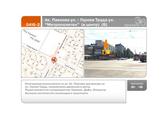
Task: Click Героев Труда ул. label at lower right of map
Action: [x=70, y=68]
